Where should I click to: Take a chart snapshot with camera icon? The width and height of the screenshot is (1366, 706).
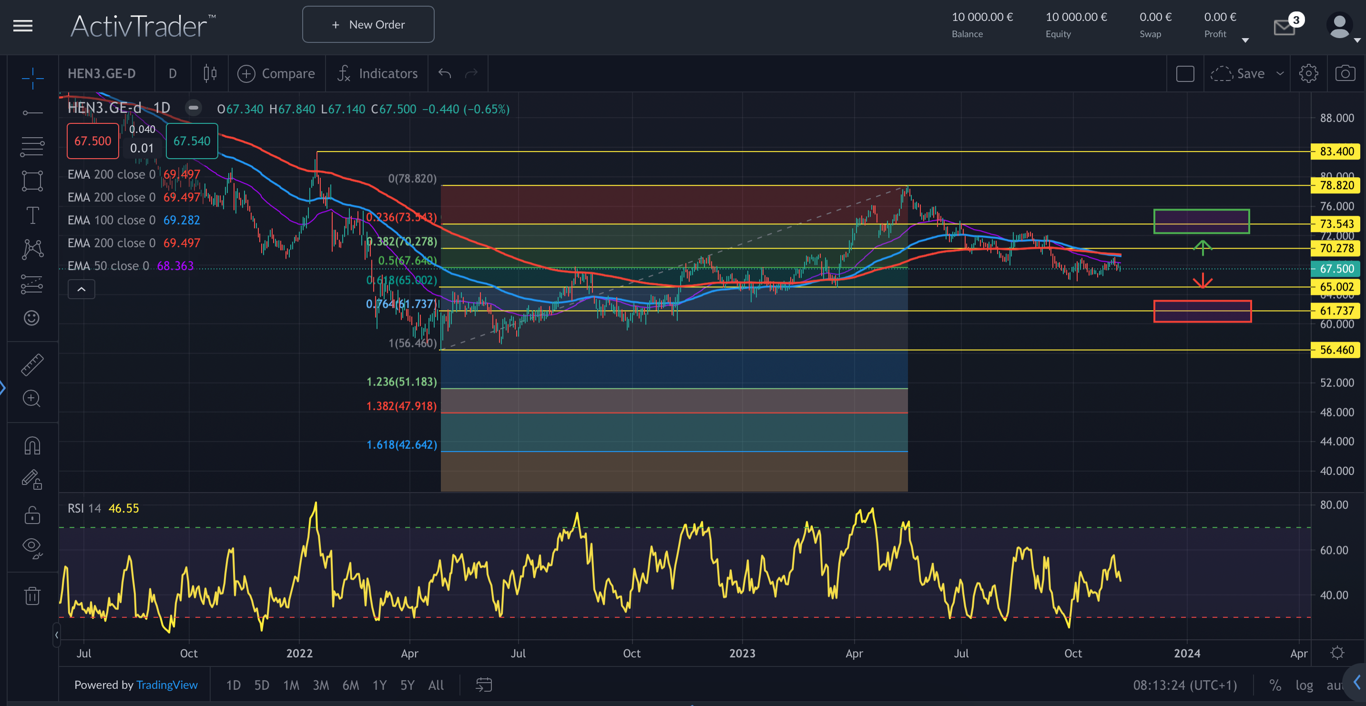point(1345,73)
